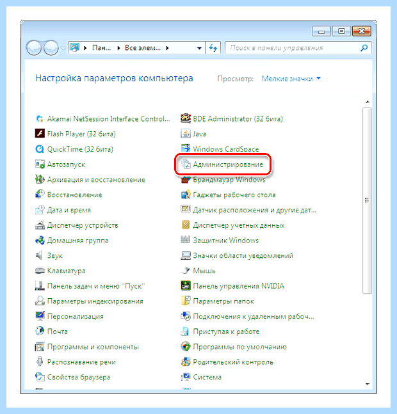397x414 pixels.
Task: Open Программы по умолчанию icon
Action: click(x=186, y=346)
